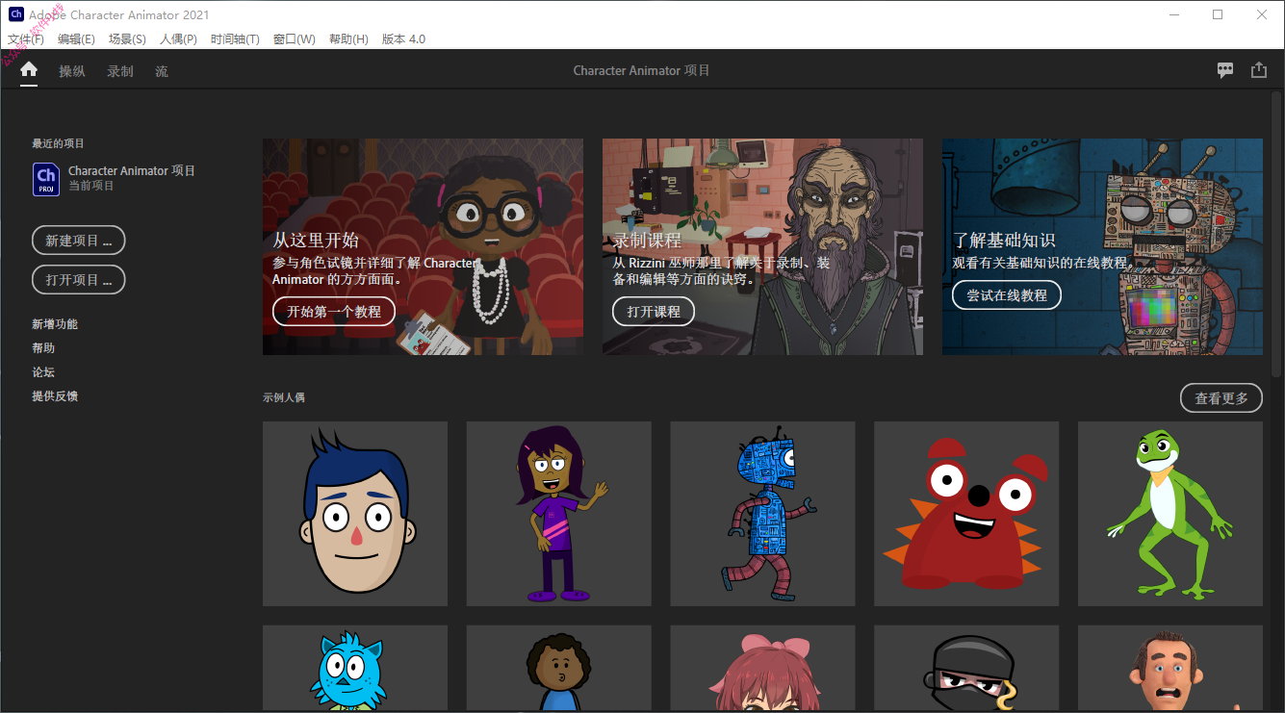The height and width of the screenshot is (713, 1285).
Task: Switch to the 操纵 (Rig) tab
Action: tap(72, 71)
